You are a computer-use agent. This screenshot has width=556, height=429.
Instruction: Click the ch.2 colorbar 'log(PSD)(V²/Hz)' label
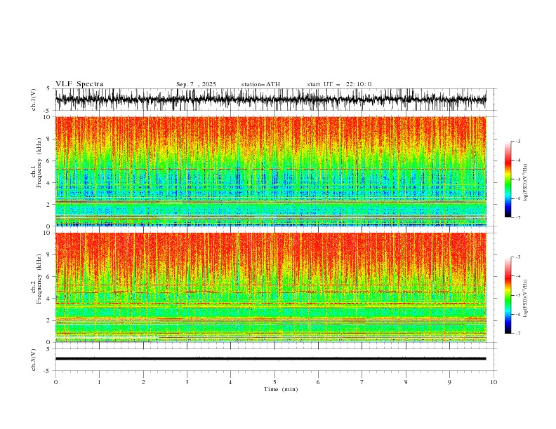(x=525, y=299)
